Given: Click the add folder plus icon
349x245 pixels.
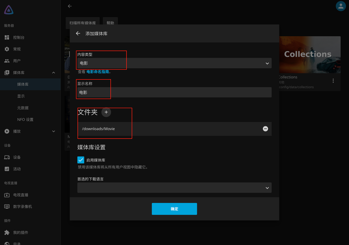Looking at the screenshot, I should [106, 112].
